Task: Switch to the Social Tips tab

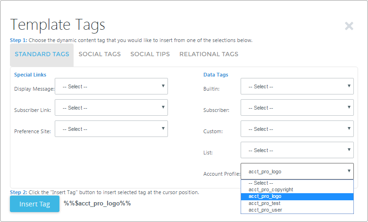Action: click(x=150, y=54)
